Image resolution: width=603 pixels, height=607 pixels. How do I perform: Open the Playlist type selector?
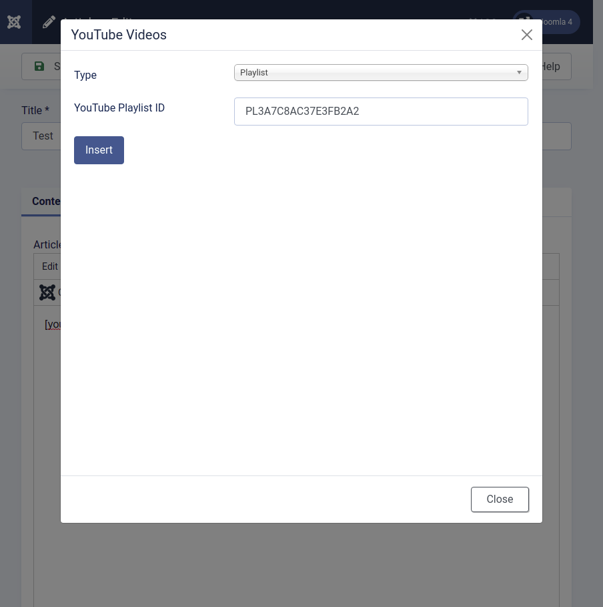pos(381,72)
